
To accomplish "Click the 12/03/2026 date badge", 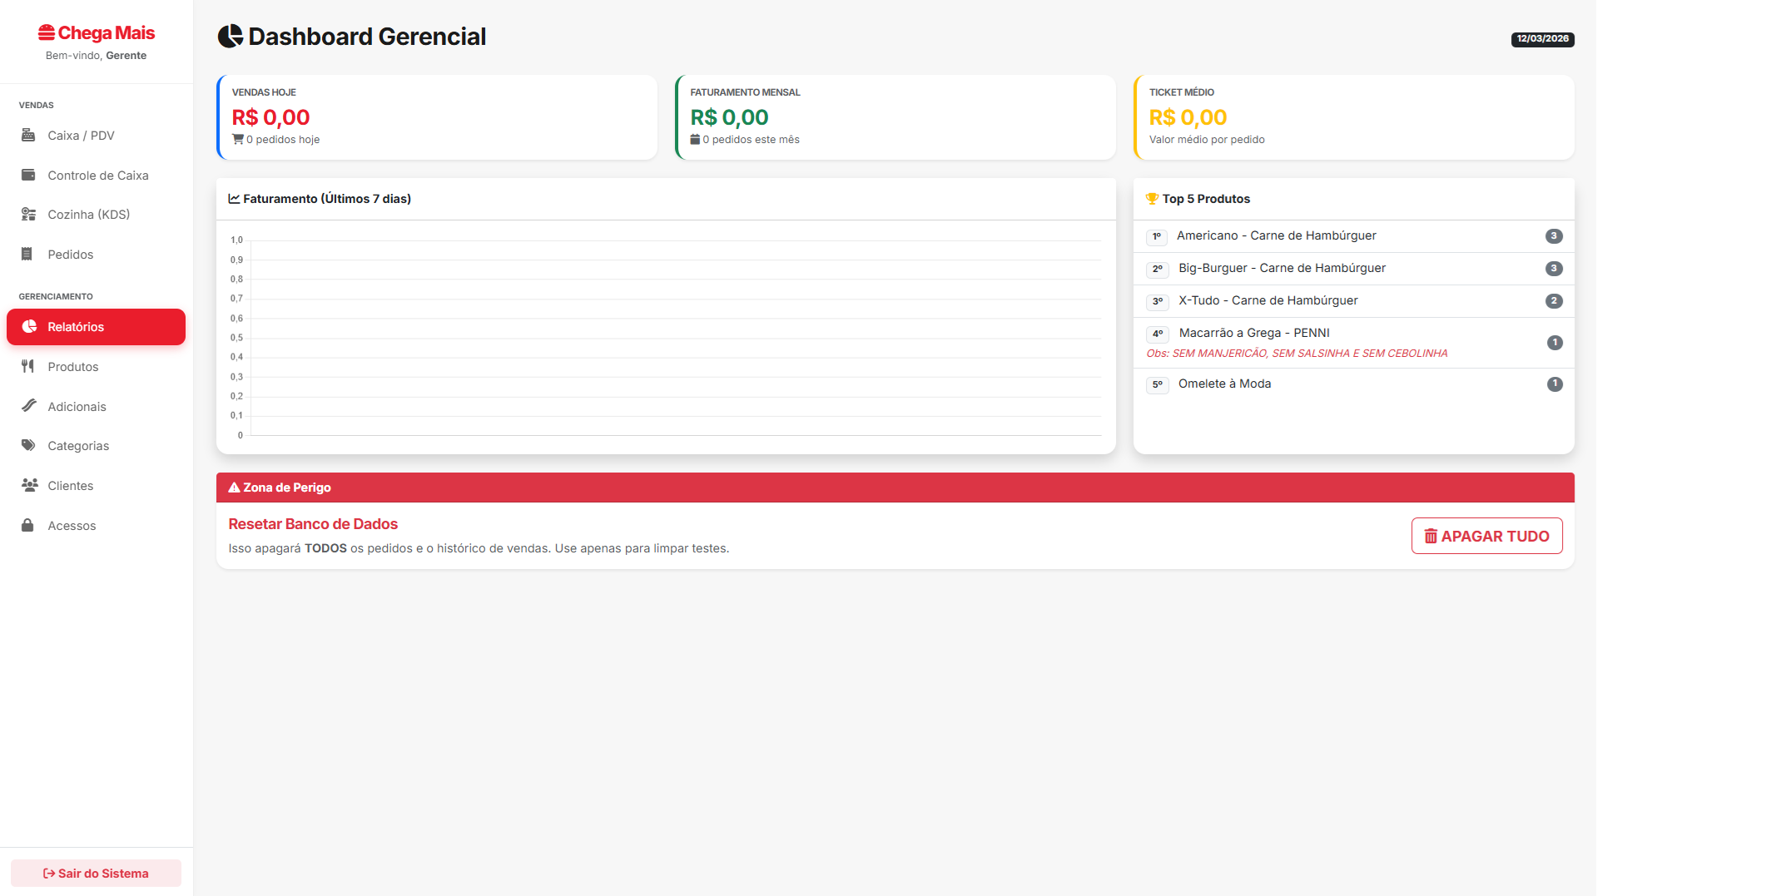I will coord(1542,39).
